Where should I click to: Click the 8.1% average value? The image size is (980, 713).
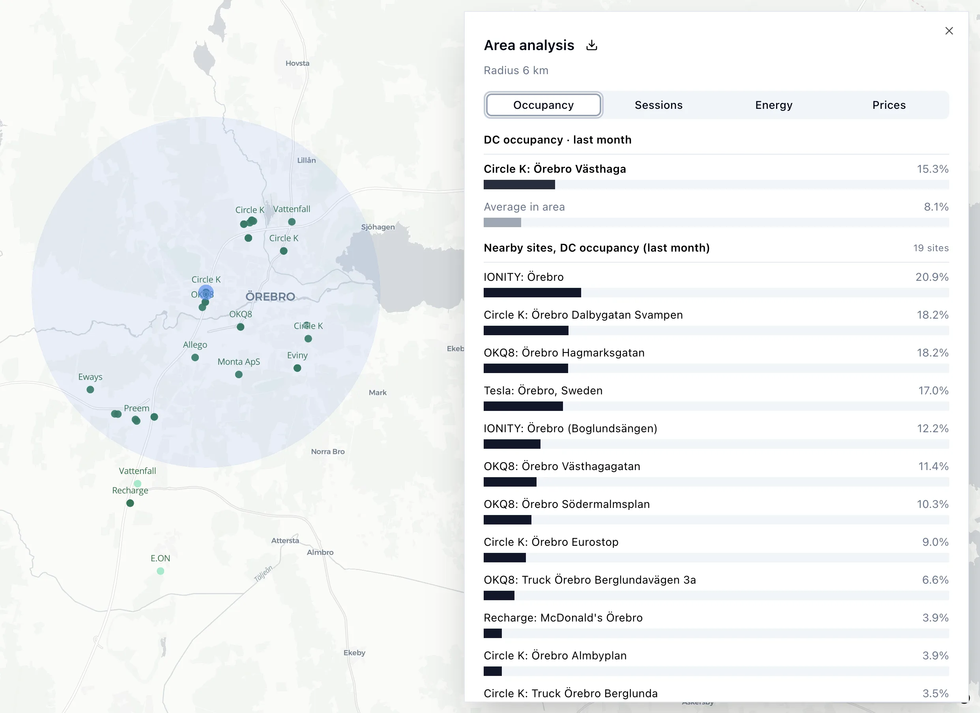click(936, 207)
